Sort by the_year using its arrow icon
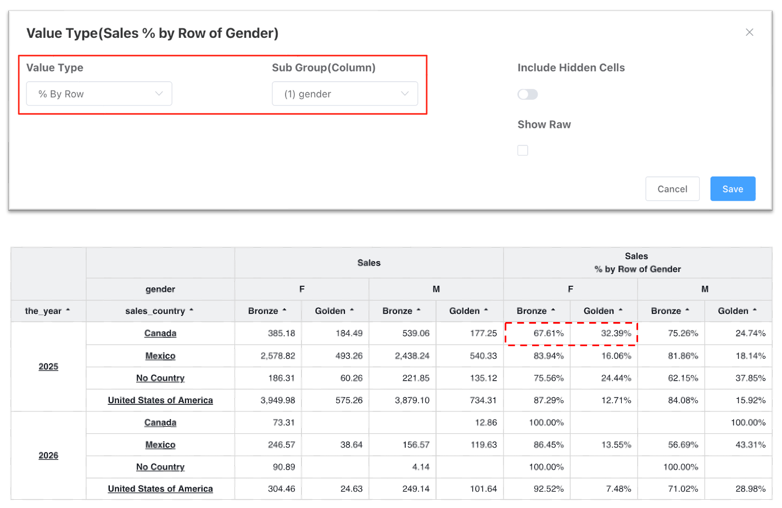Screen dimensions: 782x508 tap(68, 311)
